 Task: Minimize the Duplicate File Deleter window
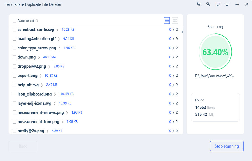point(237,4)
